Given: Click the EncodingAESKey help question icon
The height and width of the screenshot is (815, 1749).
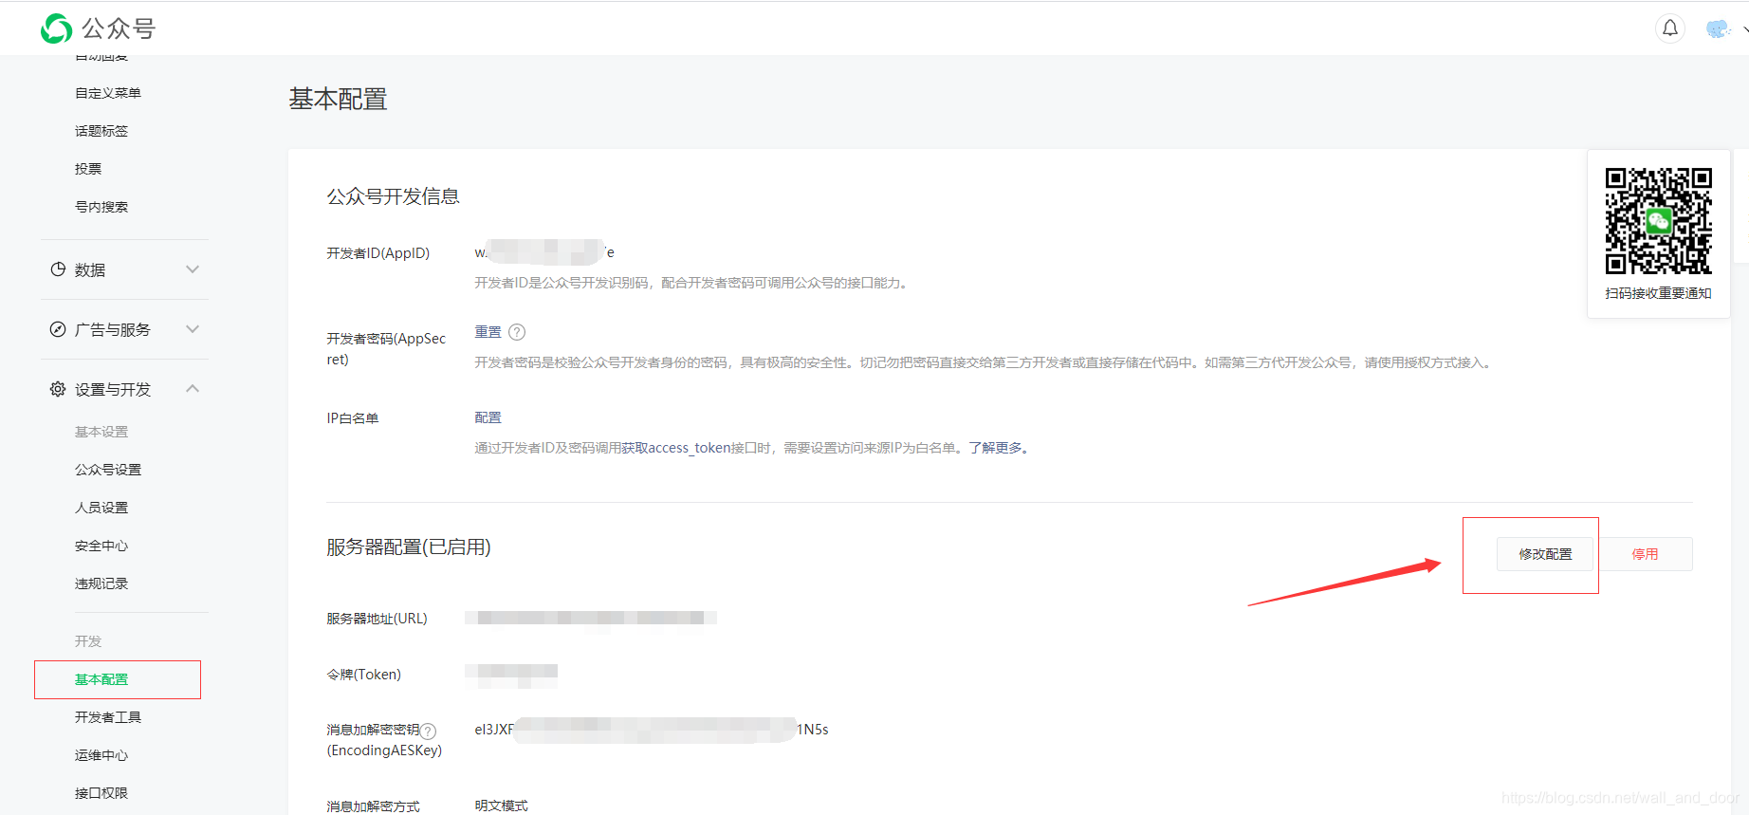Looking at the screenshot, I should click(429, 731).
